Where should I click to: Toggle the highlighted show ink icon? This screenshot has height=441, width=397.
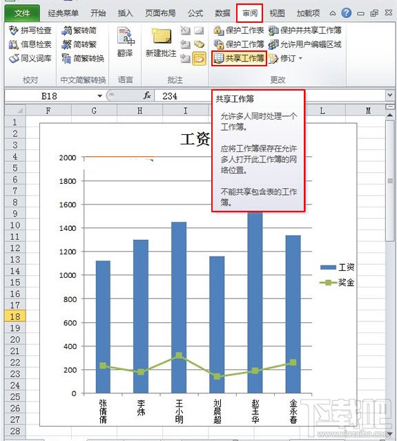(x=199, y=58)
